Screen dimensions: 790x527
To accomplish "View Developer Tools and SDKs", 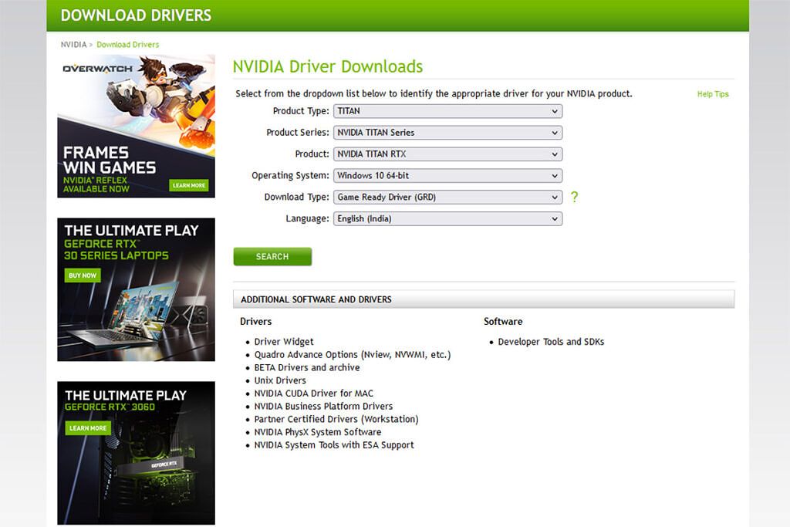I will (x=549, y=342).
